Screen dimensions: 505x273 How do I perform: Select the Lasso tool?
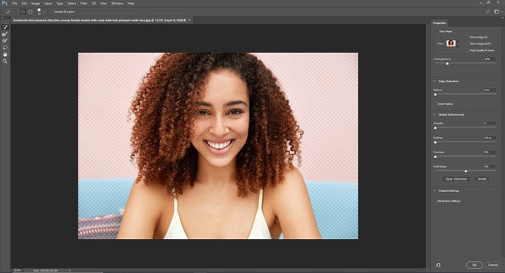point(5,48)
